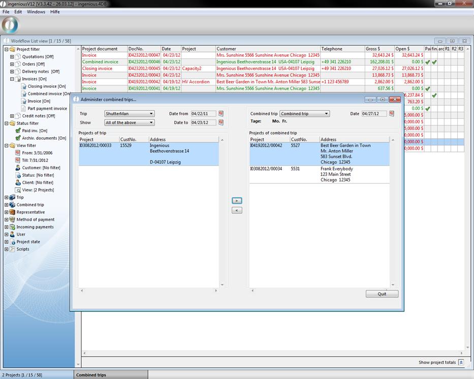
Task: Click the Date to input field
Action: pos(203,122)
